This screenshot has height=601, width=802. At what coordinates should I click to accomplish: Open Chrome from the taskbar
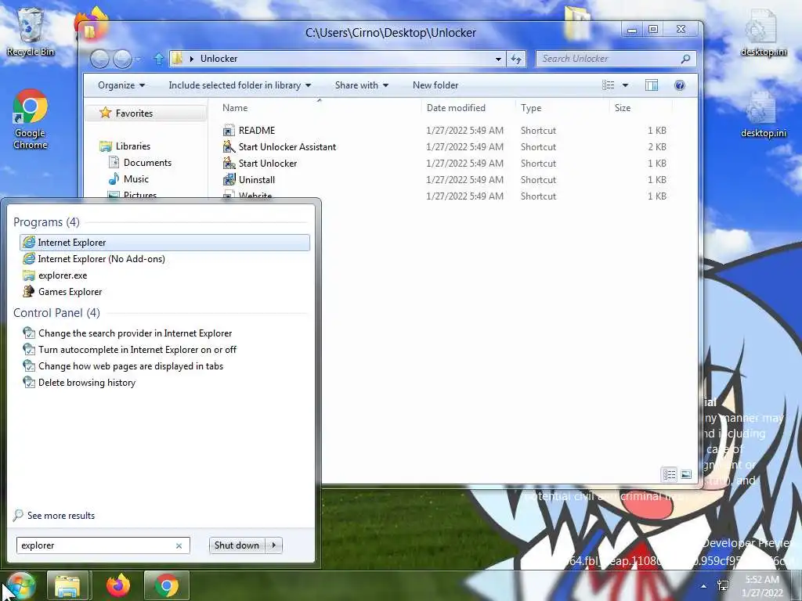pos(167,585)
